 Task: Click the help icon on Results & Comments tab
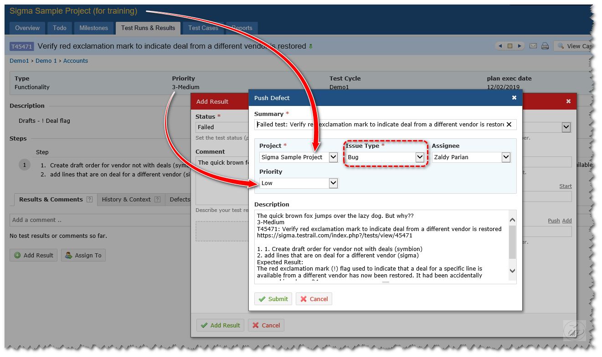90,199
